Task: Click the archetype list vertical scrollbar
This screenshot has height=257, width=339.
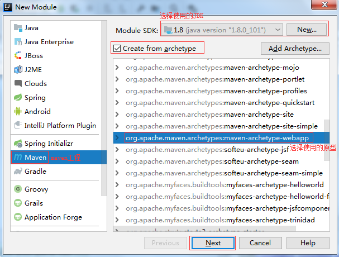Action: (x=327, y=140)
